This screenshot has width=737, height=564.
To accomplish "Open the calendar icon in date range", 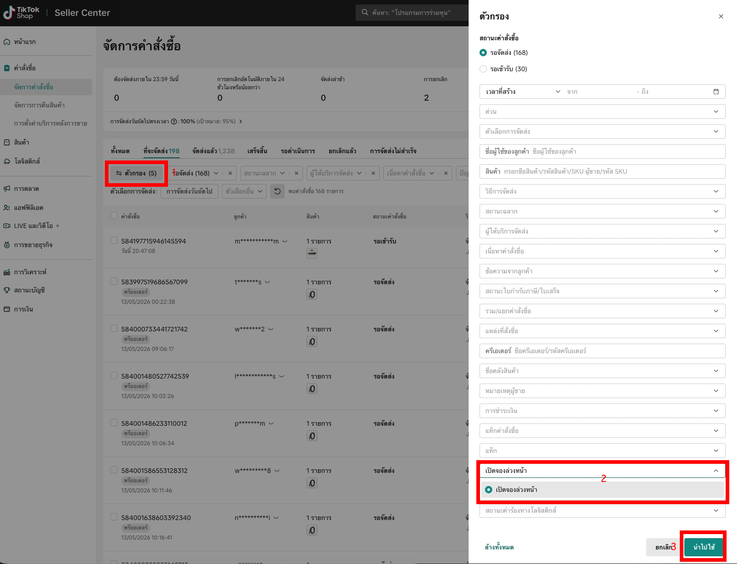I will [716, 92].
